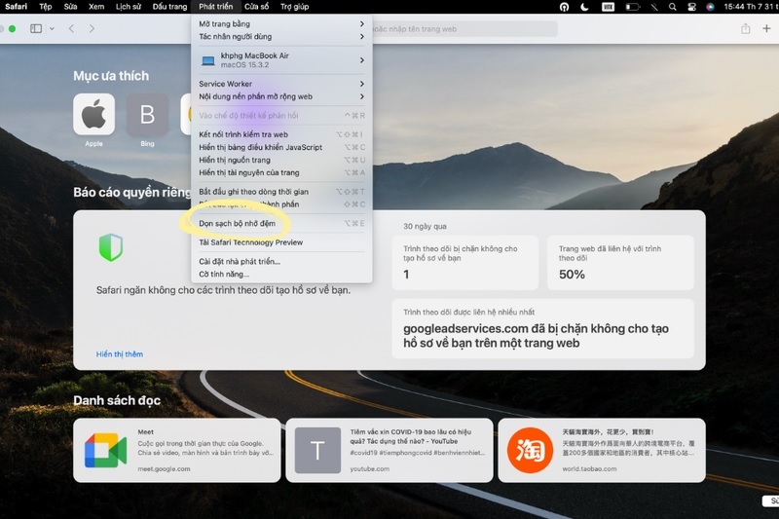This screenshot has width=779, height=519.
Task: Go forward with the forward arrow
Action: pos(92,29)
